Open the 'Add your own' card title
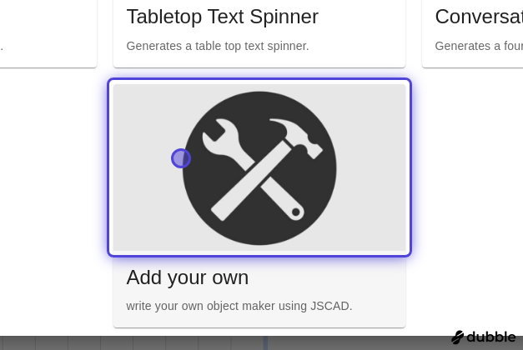Screen dimensions: 523x350 point(188,277)
